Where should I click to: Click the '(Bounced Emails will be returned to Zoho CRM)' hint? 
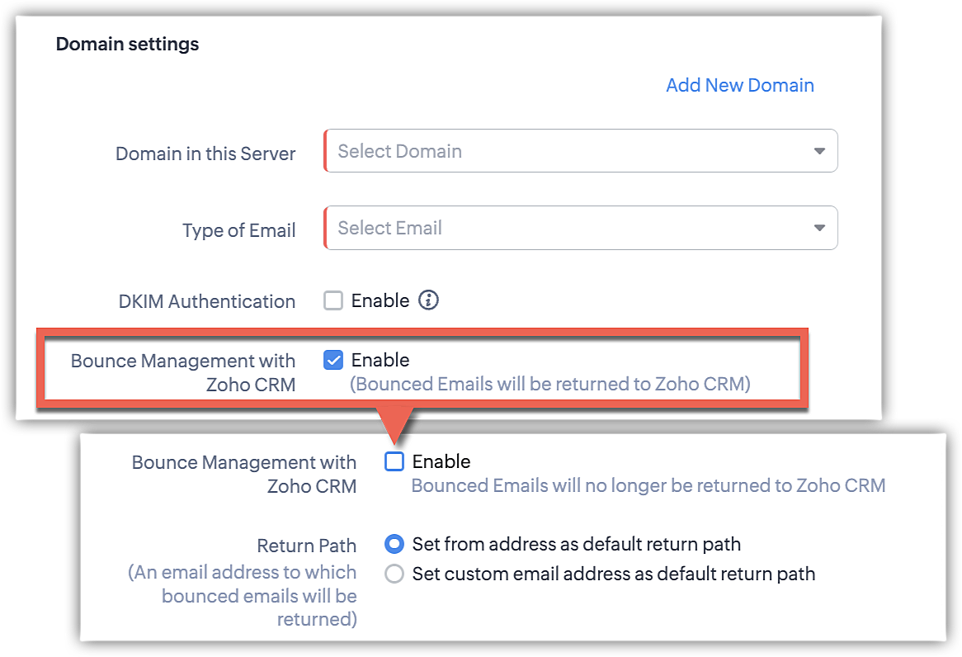(550, 384)
